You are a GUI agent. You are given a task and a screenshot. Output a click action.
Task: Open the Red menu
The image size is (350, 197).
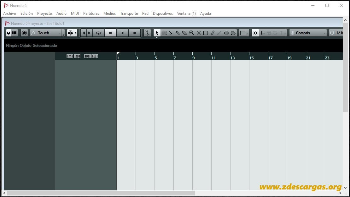coord(145,13)
